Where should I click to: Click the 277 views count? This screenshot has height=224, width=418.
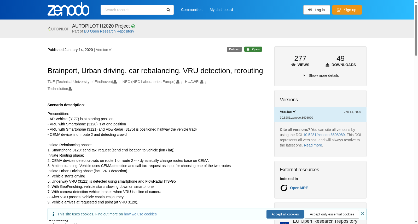tap(300, 58)
